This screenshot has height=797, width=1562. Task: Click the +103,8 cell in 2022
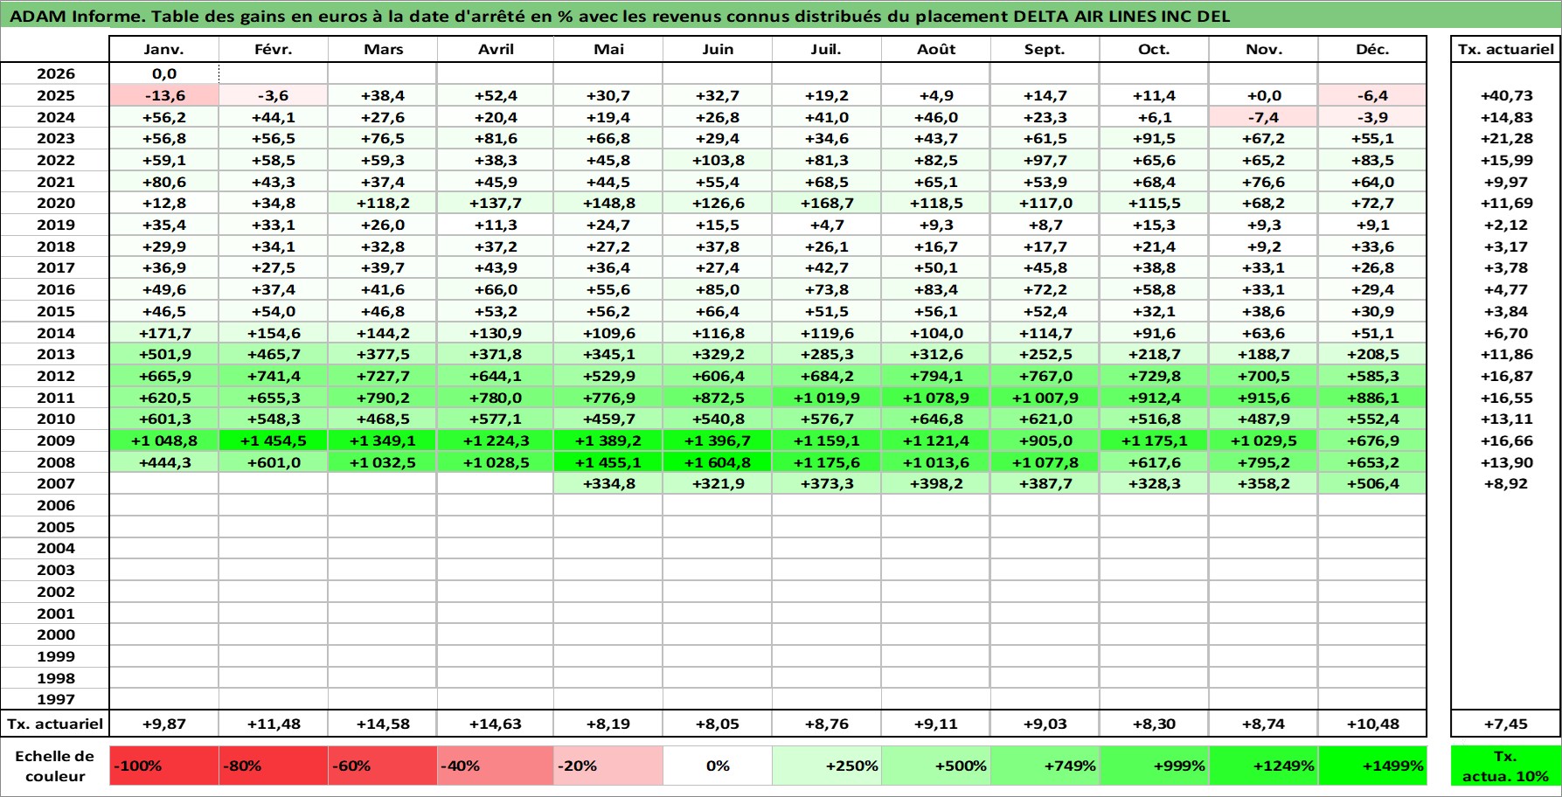[x=718, y=161]
